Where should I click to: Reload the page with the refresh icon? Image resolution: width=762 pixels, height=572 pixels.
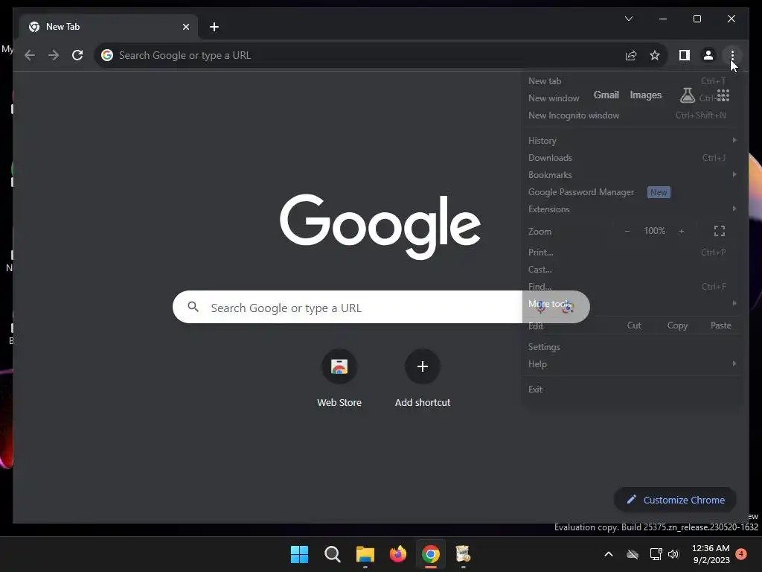[77, 55]
